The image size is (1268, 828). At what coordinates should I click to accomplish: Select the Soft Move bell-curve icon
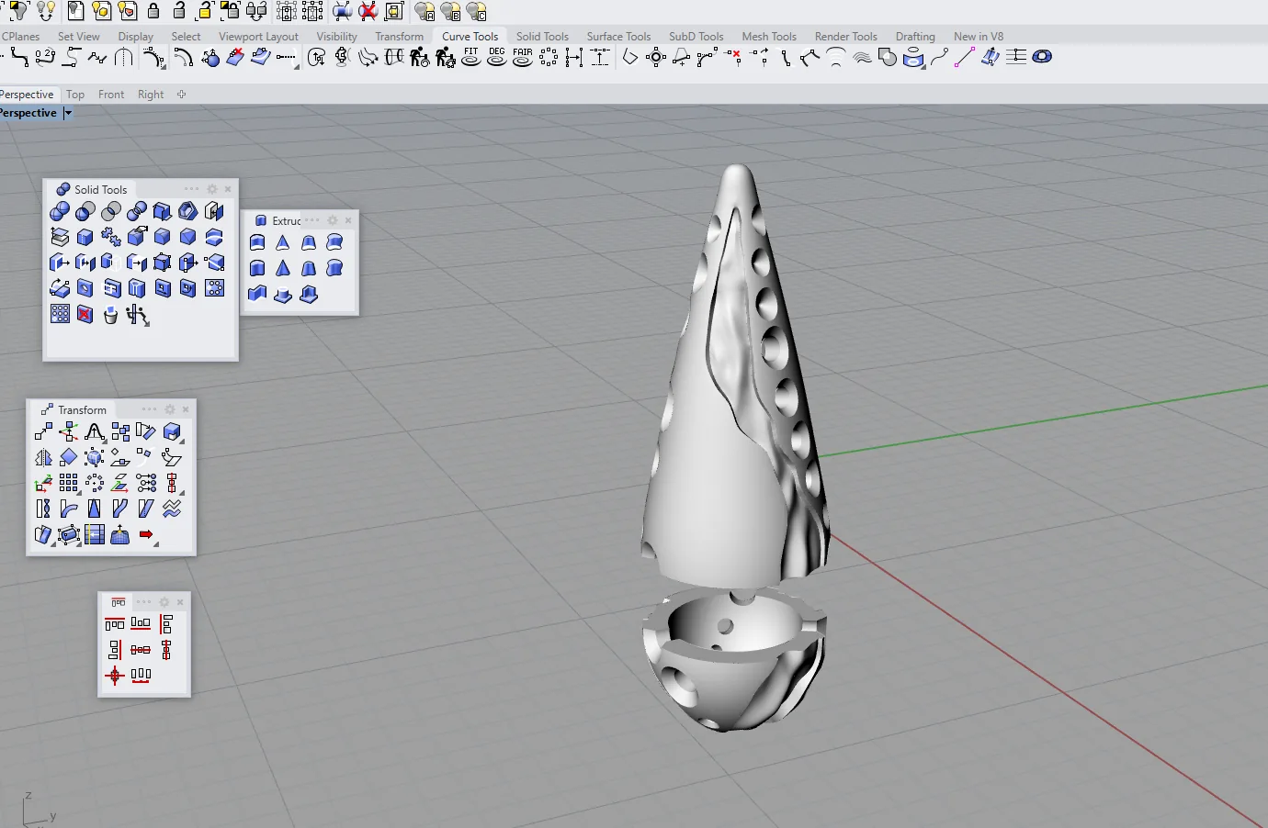coord(95,431)
